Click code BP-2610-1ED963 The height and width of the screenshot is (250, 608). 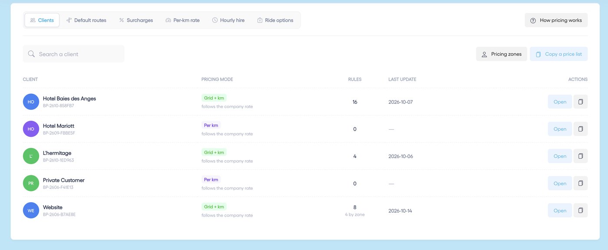[59, 160]
